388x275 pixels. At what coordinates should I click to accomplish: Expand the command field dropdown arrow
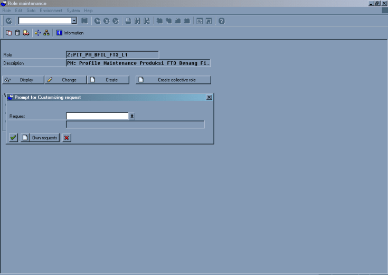click(x=74, y=21)
